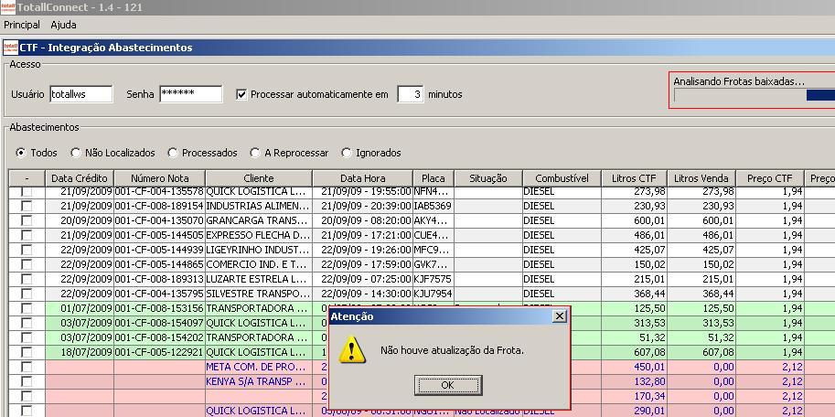Image resolution: width=835 pixels, height=417 pixels.
Task: Select Litros CTF value 607,08
Action: [634, 352]
